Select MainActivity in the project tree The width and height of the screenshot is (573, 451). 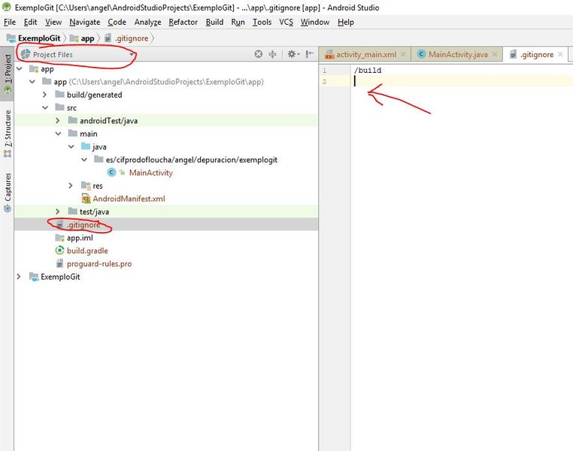click(x=151, y=172)
